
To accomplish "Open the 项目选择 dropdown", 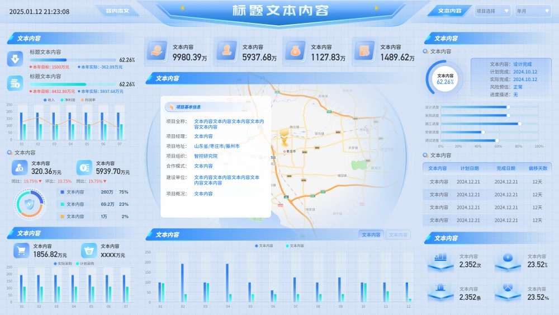I will click(x=492, y=11).
